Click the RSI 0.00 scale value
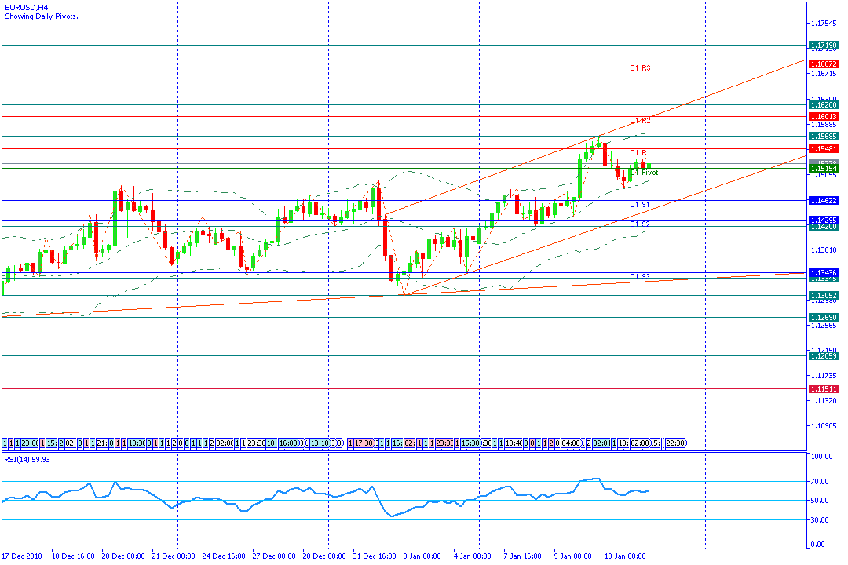Viewport: 848px width, 565px height. tap(818, 545)
